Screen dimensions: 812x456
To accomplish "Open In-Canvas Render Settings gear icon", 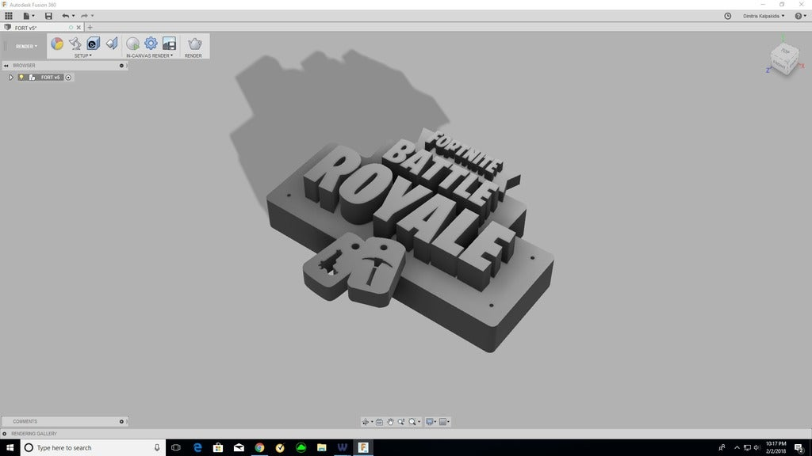I will pos(150,44).
